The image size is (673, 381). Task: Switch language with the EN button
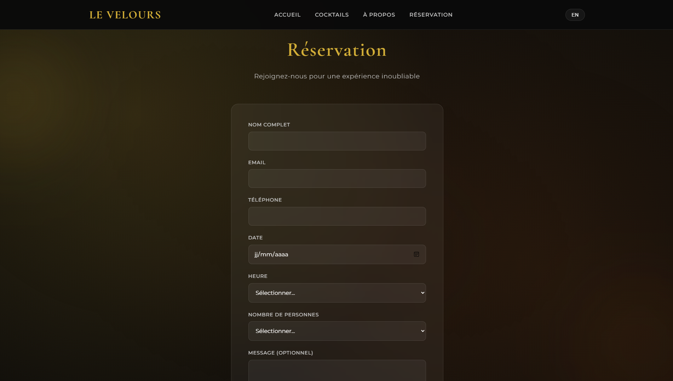[x=575, y=15]
